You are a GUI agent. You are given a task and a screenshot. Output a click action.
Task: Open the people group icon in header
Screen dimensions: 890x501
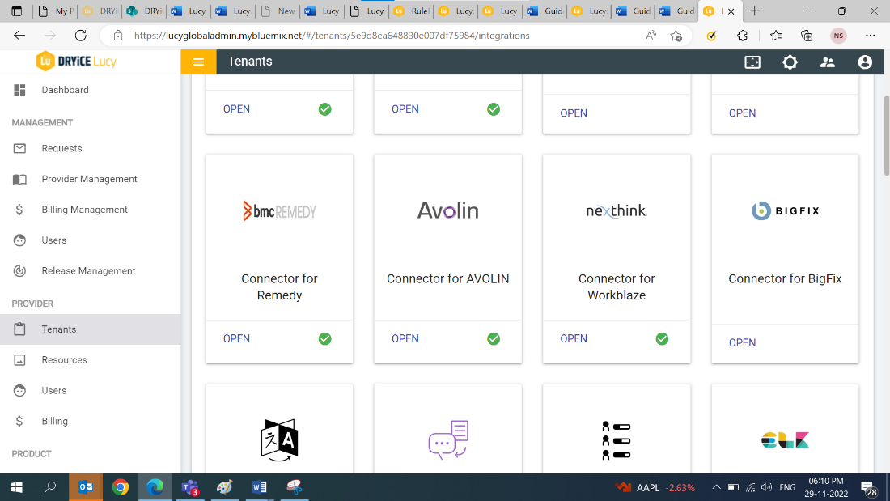pos(827,62)
